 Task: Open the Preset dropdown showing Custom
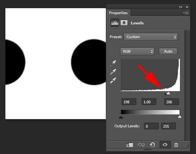coord(151,37)
